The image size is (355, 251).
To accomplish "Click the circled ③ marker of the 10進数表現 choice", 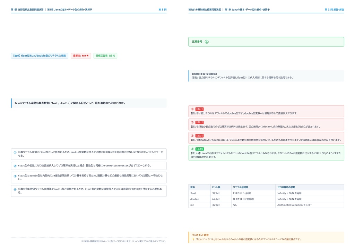I will pos(15,176).
